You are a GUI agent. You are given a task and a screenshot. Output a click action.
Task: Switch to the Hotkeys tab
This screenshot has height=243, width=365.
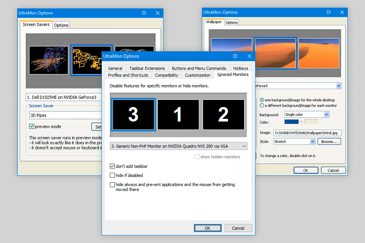[241, 68]
